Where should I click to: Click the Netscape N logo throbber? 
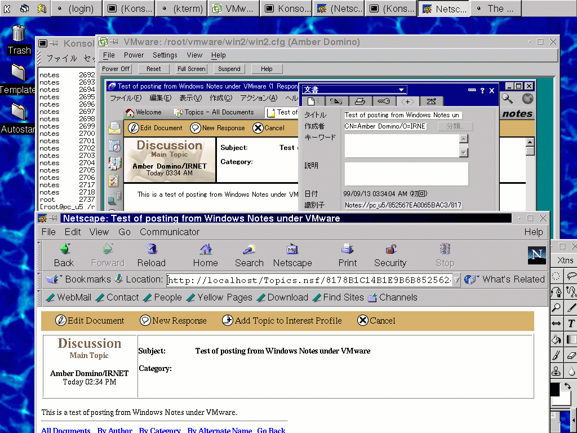point(537,255)
